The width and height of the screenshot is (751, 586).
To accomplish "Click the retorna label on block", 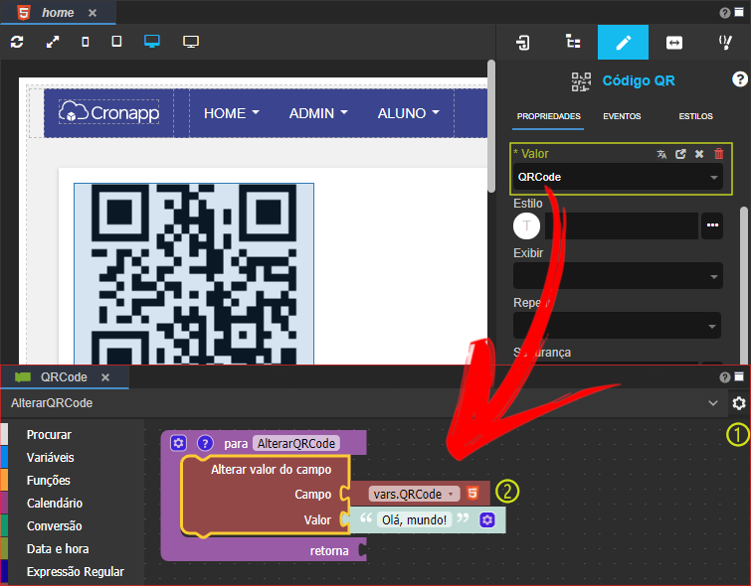I will click(x=329, y=550).
